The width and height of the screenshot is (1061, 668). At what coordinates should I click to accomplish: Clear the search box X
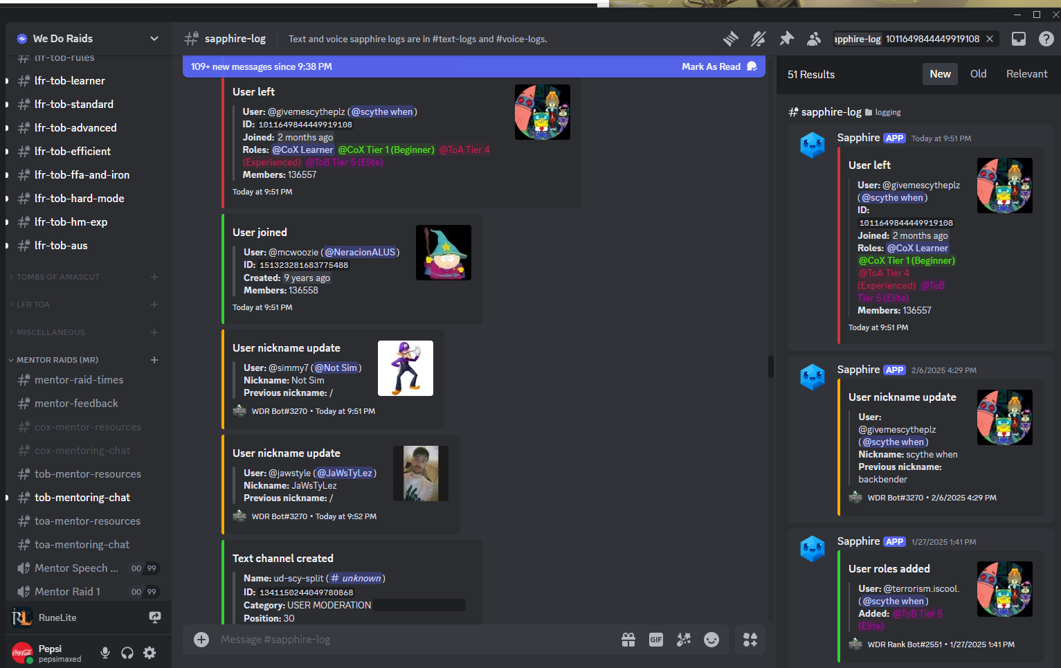[990, 39]
